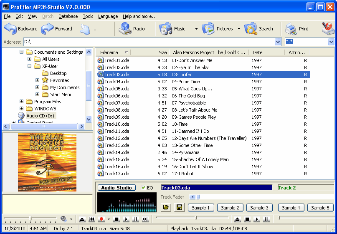
Task: Click the pointing hand up-level icon
Action: pos(85,29)
